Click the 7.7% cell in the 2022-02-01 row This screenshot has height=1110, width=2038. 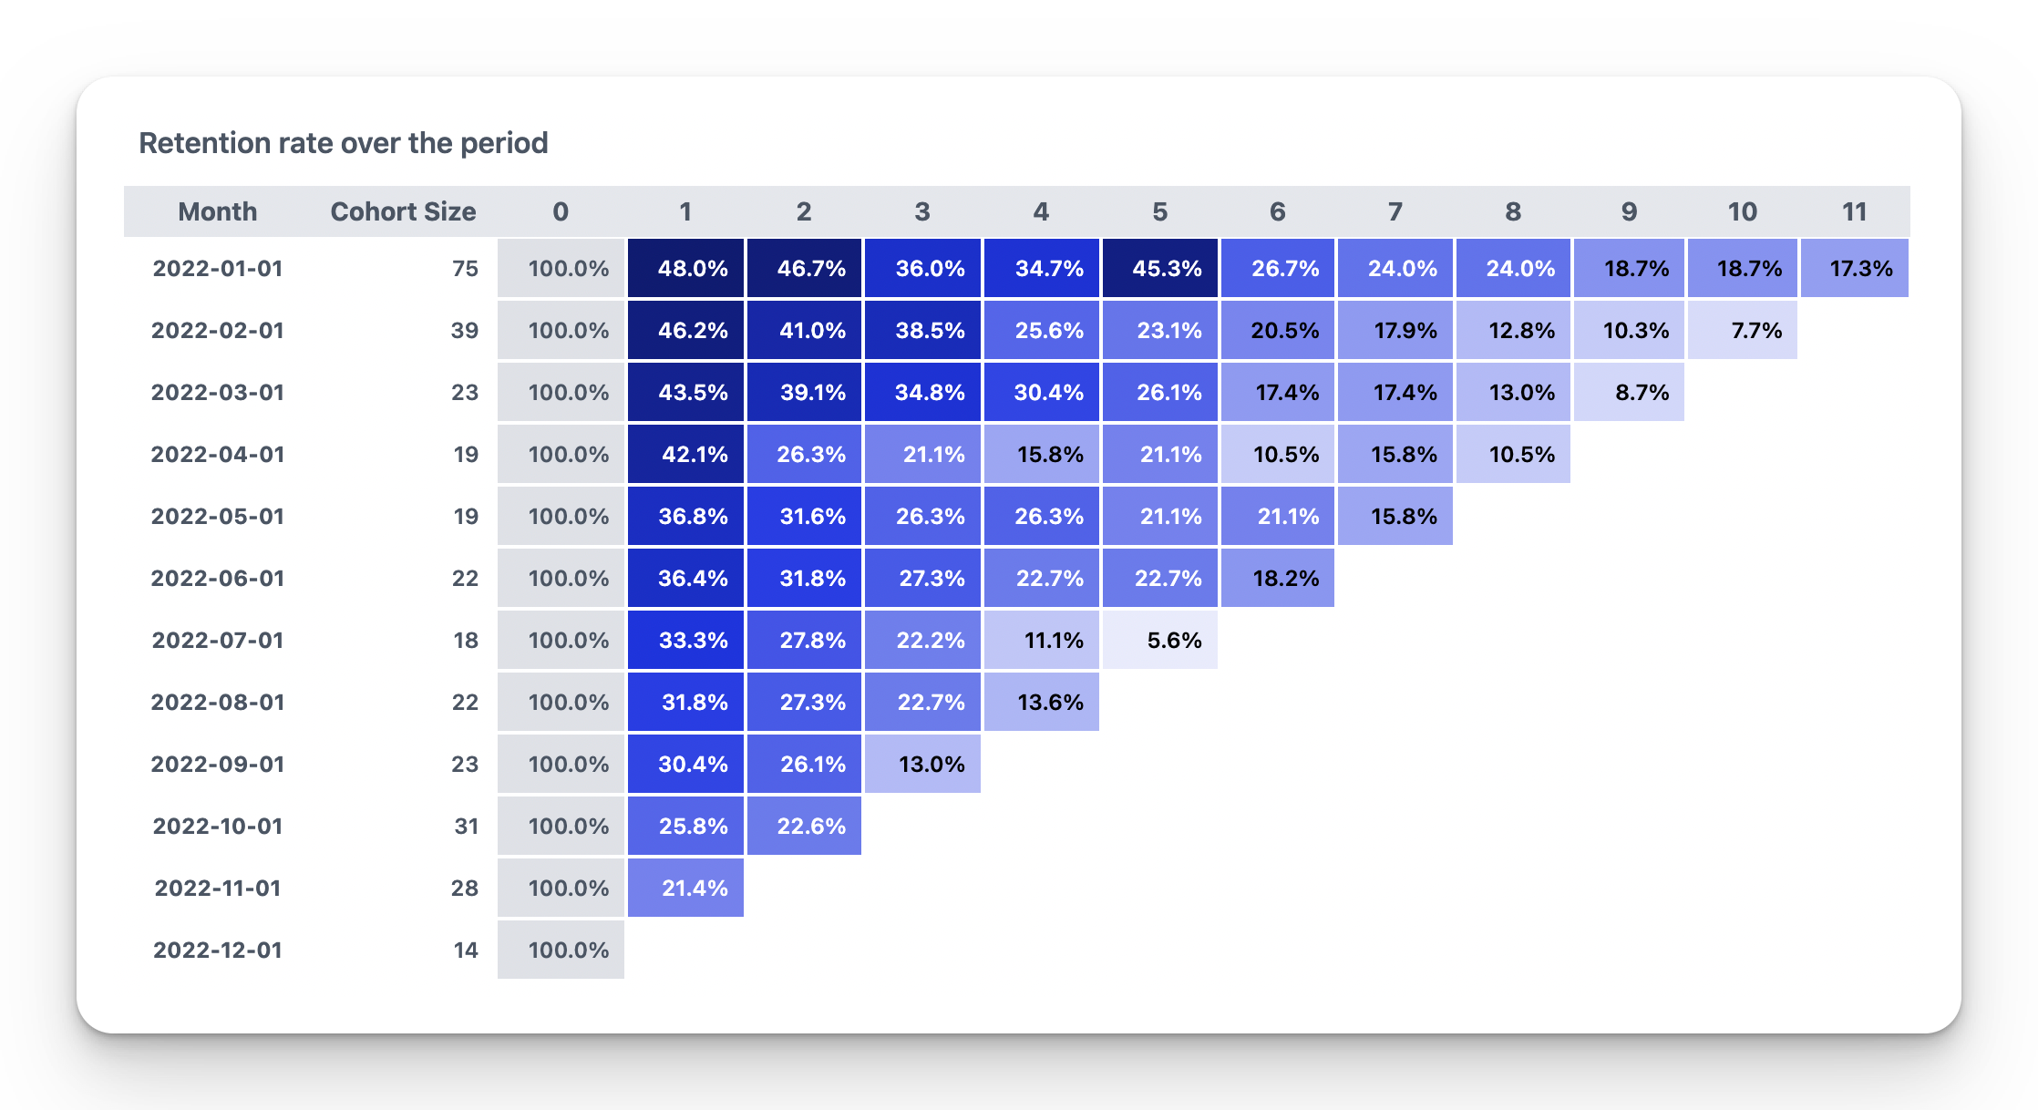(x=1743, y=330)
